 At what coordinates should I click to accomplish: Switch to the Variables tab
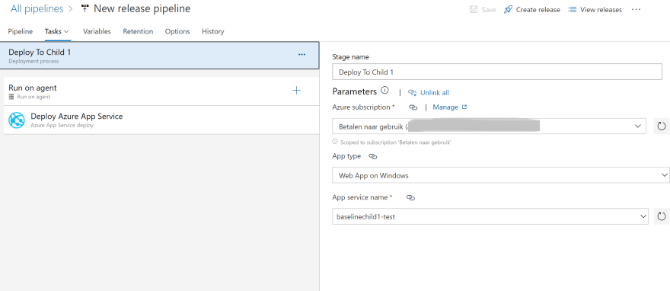(97, 32)
